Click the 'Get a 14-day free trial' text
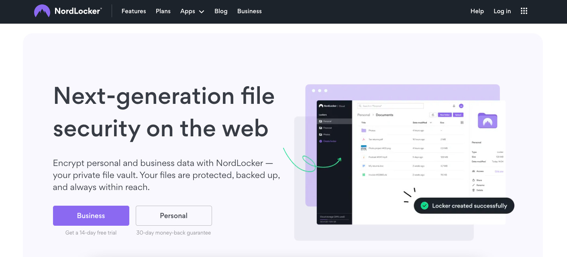The width and height of the screenshot is (567, 257). pos(91,233)
